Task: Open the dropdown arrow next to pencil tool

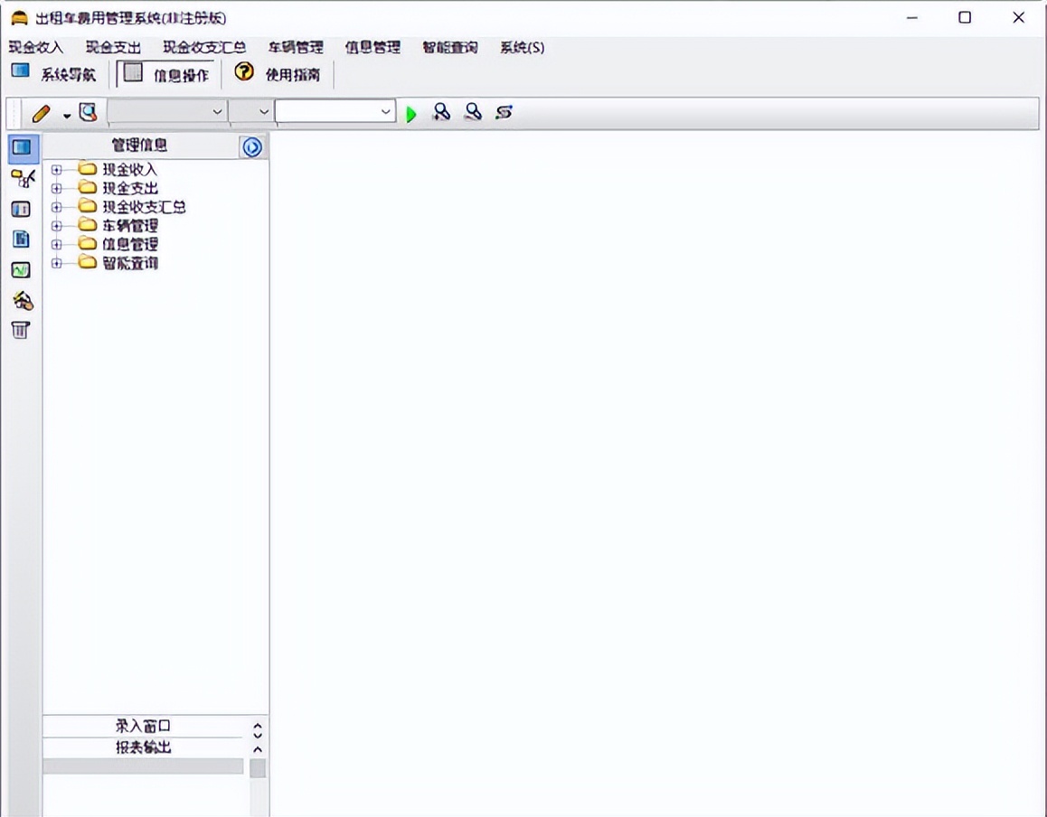Action: coord(65,114)
